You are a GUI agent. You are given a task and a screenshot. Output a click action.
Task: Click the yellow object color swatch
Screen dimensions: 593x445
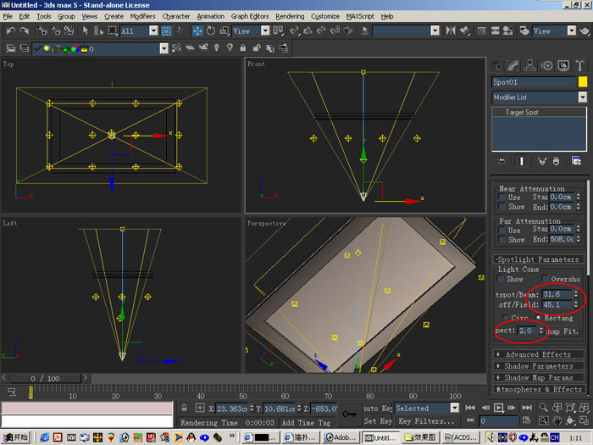(583, 82)
